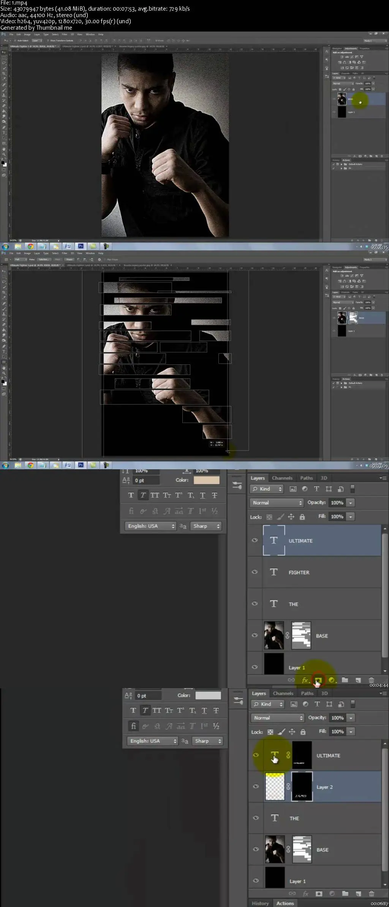
Task: Click Link Layers icon in 00:04:44 frame
Action: click(x=291, y=680)
